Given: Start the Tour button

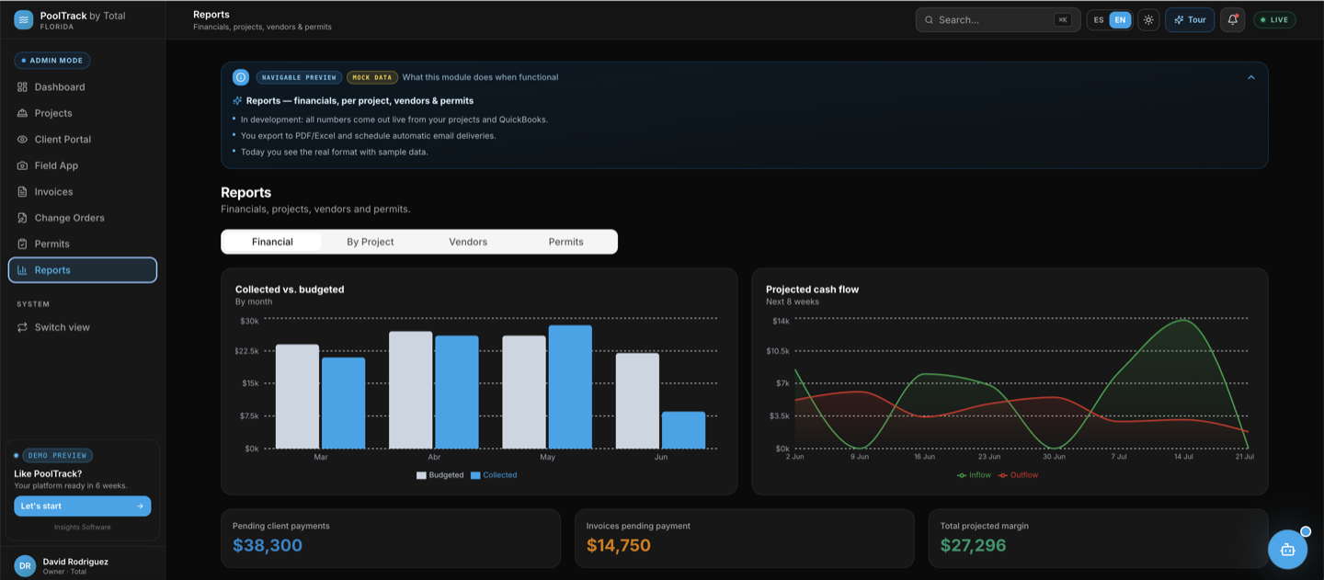Looking at the screenshot, I should click(1190, 19).
